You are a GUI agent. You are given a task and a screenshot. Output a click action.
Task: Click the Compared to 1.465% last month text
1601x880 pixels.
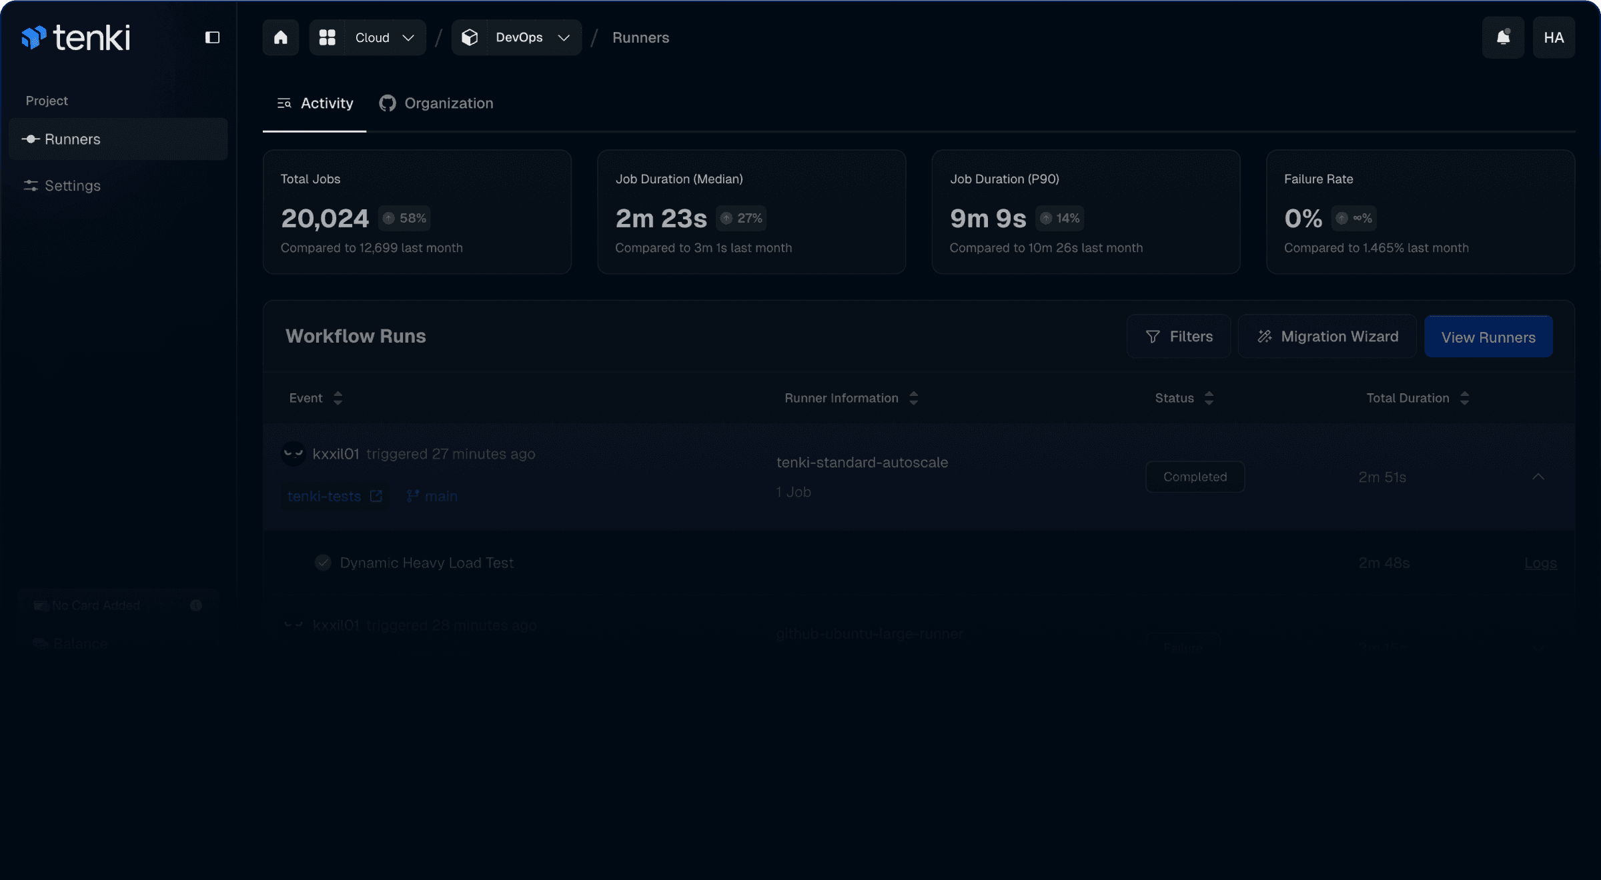(1376, 248)
